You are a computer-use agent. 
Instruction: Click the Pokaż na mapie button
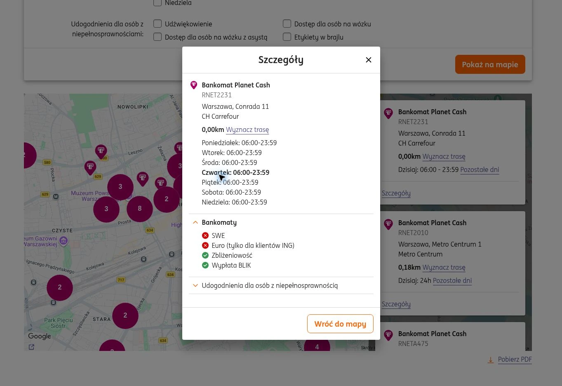click(x=490, y=64)
